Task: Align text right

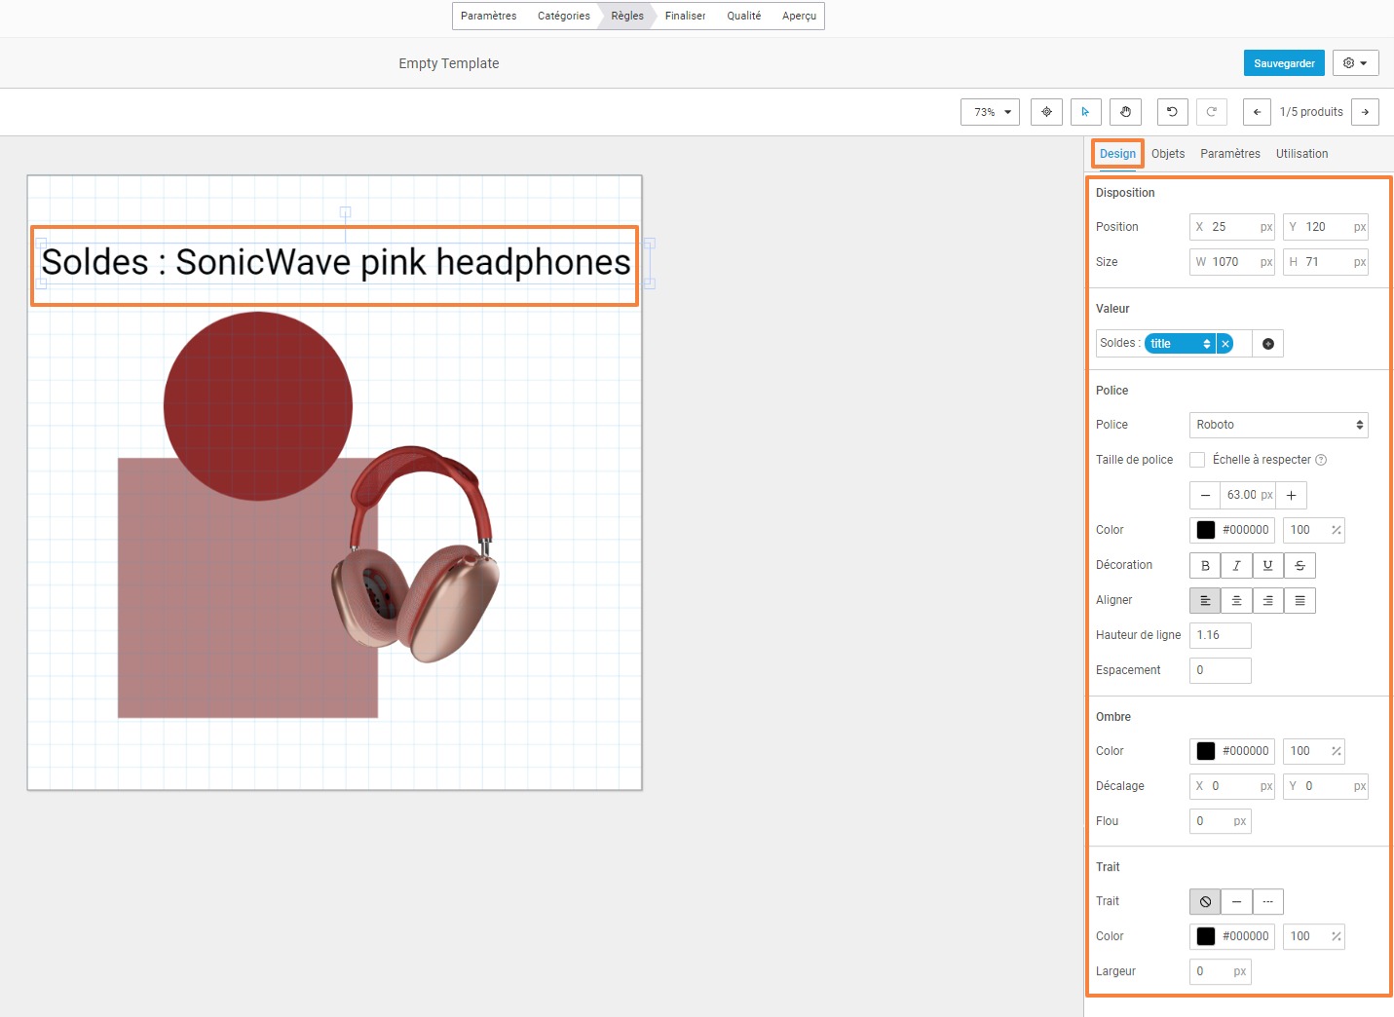Action: [1267, 600]
